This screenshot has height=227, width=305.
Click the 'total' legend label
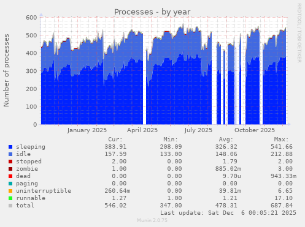[x=25, y=206]
